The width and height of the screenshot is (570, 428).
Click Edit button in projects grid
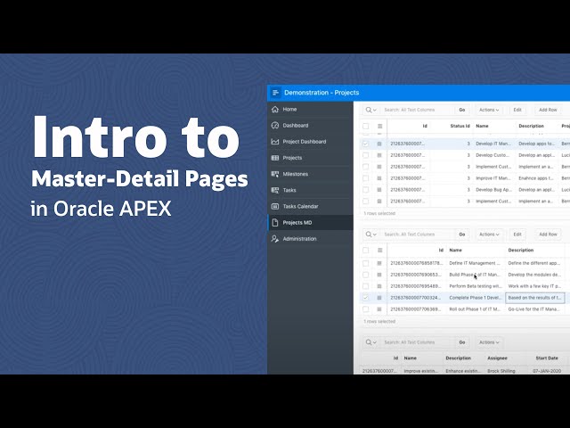[517, 110]
